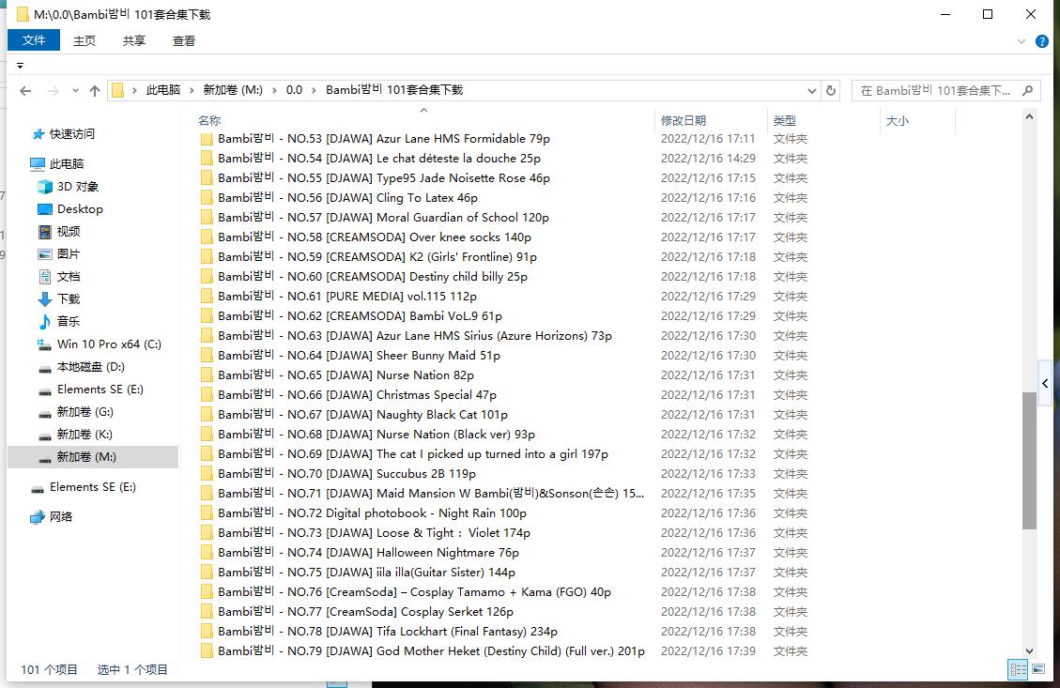Open Elements SE (E:) under 此电脑
This screenshot has height=688, width=1060.
point(90,390)
